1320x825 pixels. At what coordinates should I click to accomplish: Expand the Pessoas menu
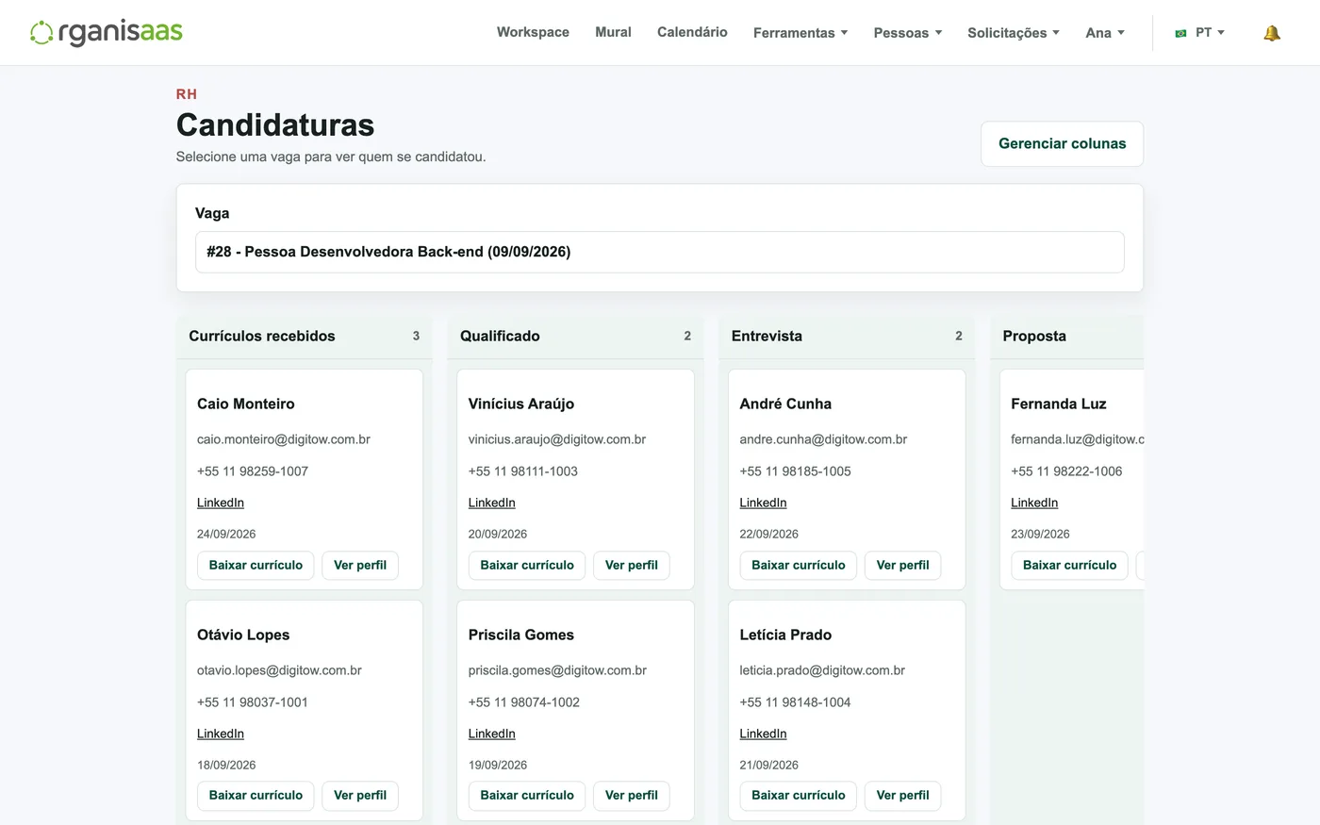pos(908,32)
